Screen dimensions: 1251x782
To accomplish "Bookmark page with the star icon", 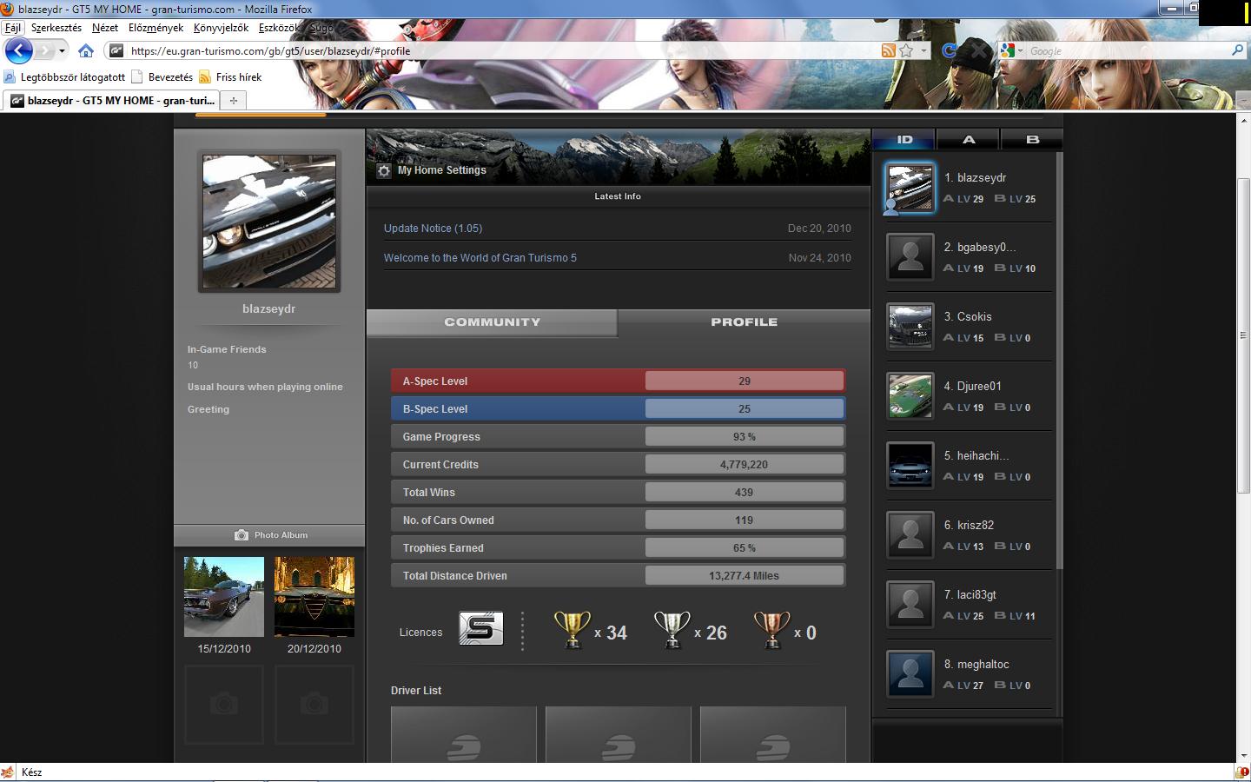I will 906,50.
